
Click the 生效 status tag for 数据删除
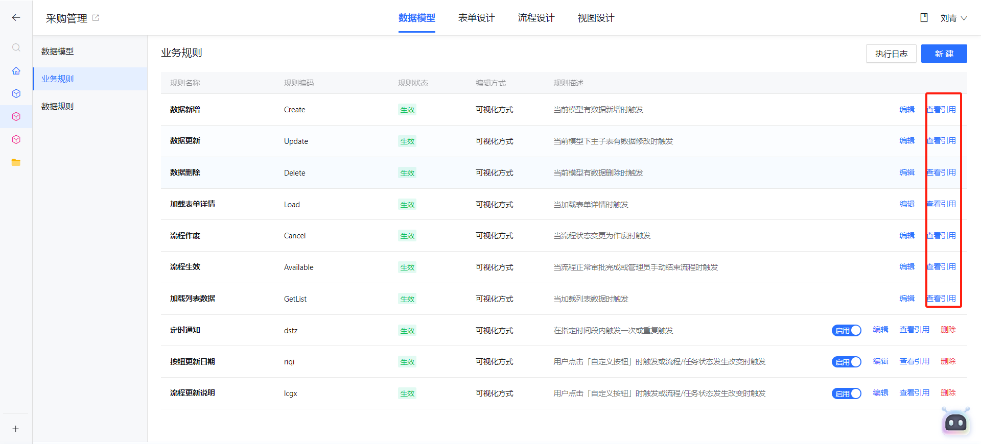click(407, 173)
